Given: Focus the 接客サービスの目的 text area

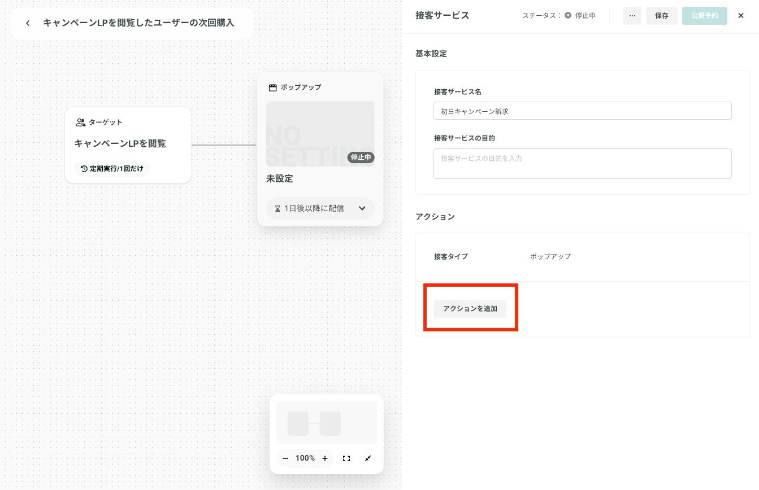Looking at the screenshot, I should (583, 164).
